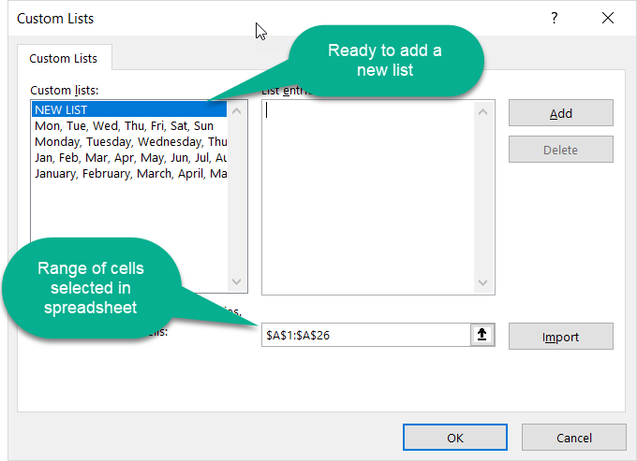Click the Delete button
Screen dimensions: 637x461
coord(560,150)
